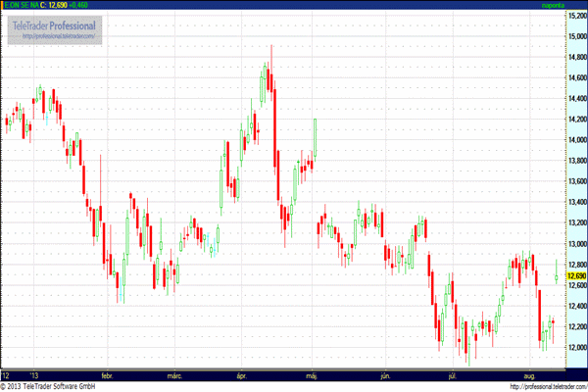Click the 'aug.' month on time axis
588x392 pixels.
tap(530, 375)
